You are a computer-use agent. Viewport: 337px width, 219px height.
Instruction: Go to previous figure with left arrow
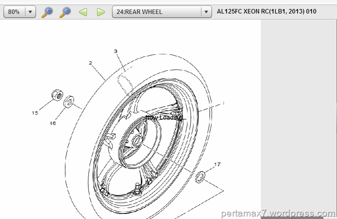coord(83,12)
